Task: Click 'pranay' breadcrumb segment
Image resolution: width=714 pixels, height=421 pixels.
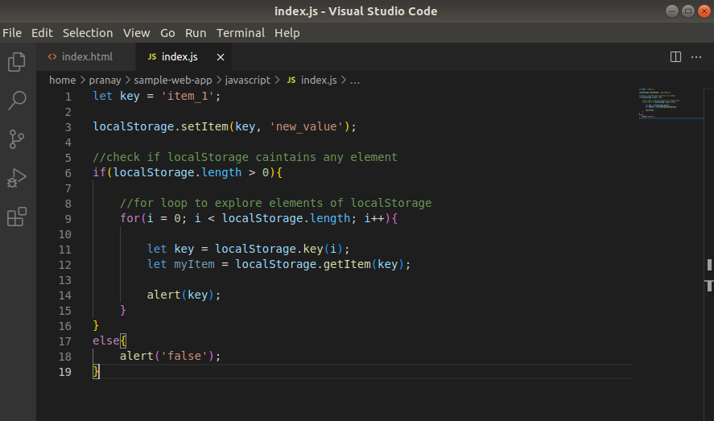Action: [x=105, y=80]
